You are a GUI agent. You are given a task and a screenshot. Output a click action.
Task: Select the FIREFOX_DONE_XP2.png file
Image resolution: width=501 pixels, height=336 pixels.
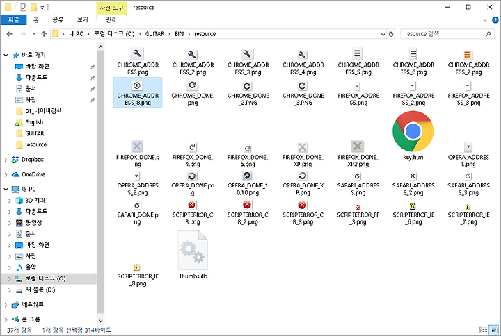(358, 154)
